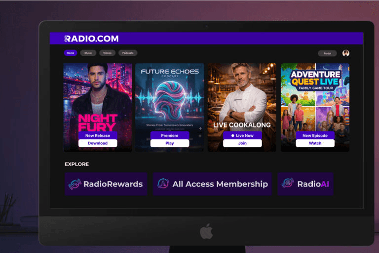Click the RadioRewards icon
The width and height of the screenshot is (379, 253).
coord(75,184)
